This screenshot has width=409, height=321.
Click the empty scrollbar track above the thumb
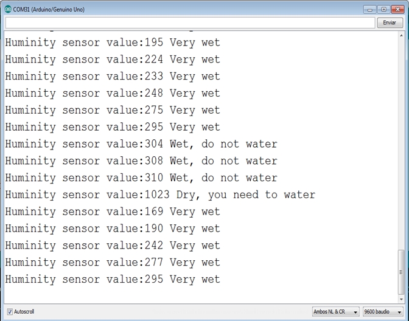pyautogui.click(x=401, y=144)
